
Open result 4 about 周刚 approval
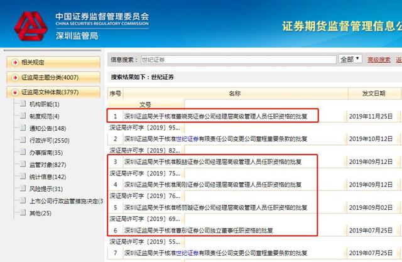(213, 185)
